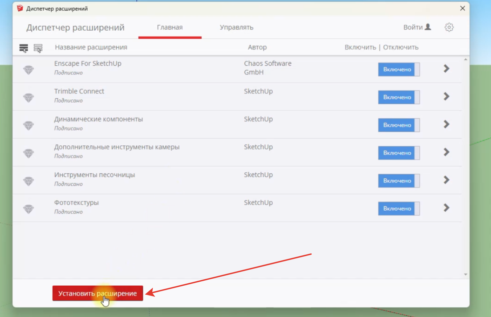Click the Фототекстуры gem icon
The width and height of the screenshot is (491, 317).
pyautogui.click(x=29, y=209)
